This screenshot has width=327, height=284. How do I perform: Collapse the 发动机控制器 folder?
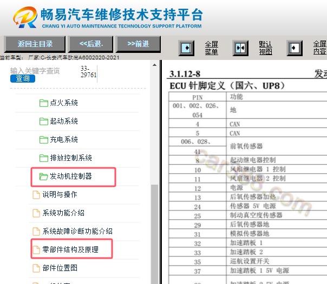tap(71, 176)
